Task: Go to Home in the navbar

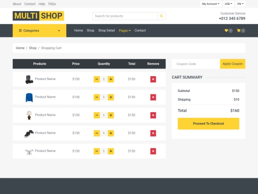Action: pos(78,31)
